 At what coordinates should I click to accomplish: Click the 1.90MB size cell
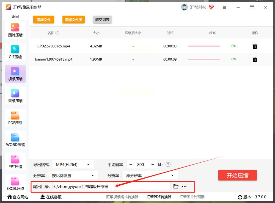pyautogui.click(x=96, y=59)
